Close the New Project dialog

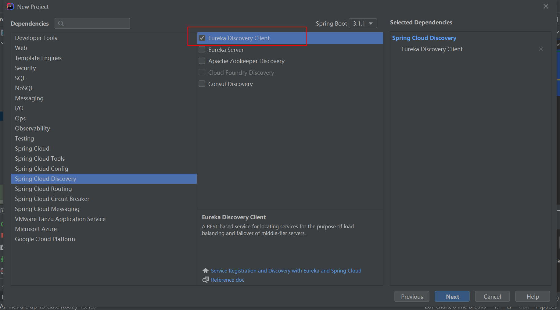pos(546,6)
